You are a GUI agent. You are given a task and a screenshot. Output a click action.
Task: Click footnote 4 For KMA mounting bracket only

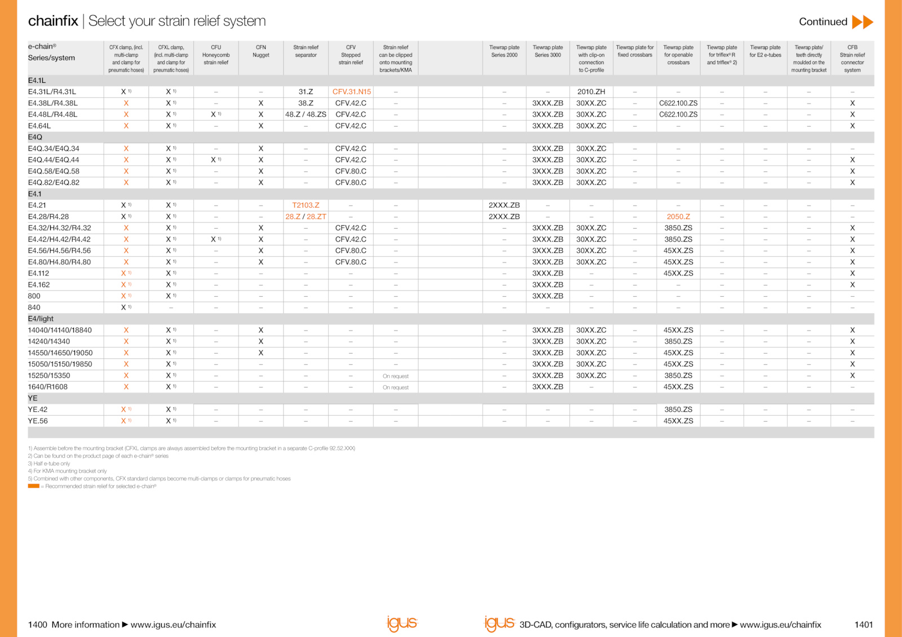tap(68, 471)
